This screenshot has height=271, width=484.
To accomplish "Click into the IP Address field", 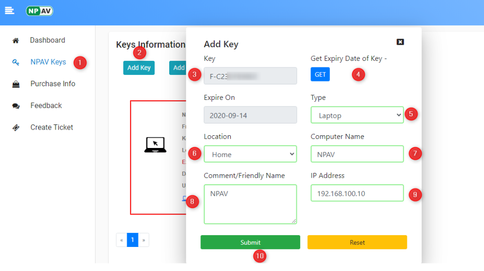I will click(357, 193).
